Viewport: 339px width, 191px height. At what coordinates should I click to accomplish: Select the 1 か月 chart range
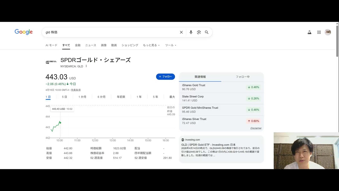coord(82,97)
